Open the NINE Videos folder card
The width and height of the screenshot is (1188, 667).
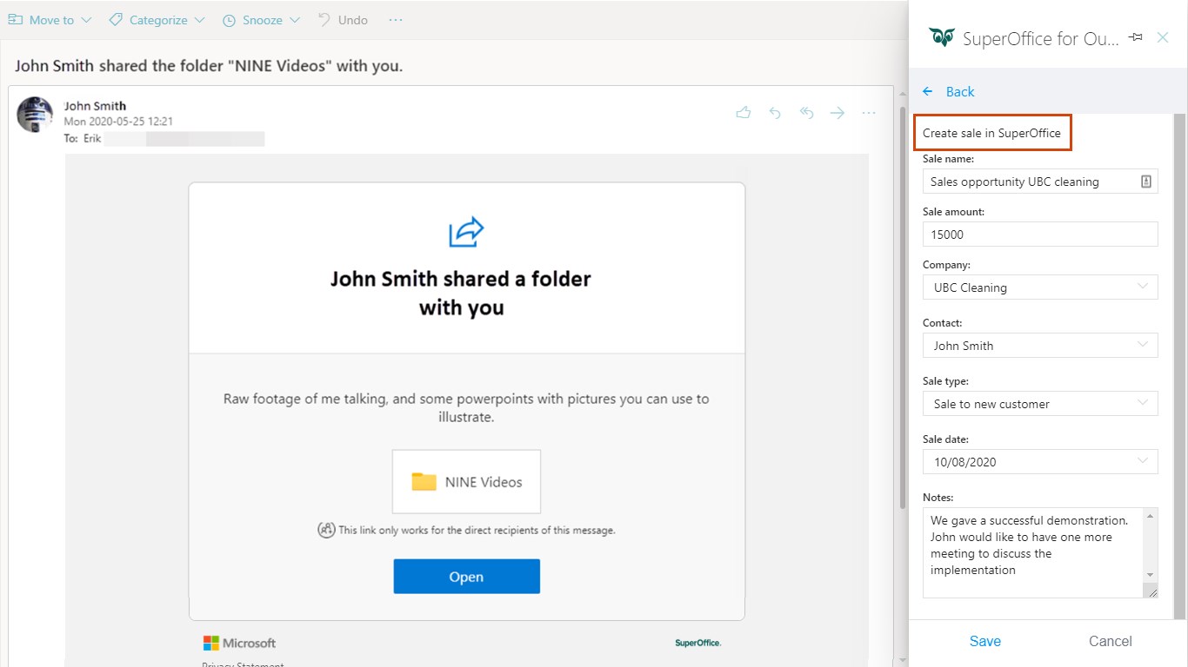pyautogui.click(x=466, y=481)
